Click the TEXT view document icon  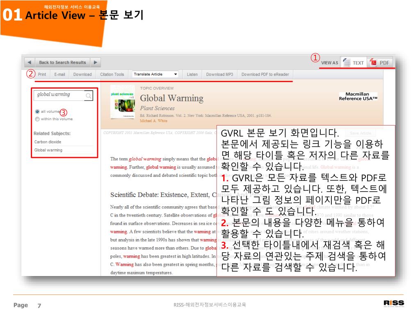coord(347,62)
